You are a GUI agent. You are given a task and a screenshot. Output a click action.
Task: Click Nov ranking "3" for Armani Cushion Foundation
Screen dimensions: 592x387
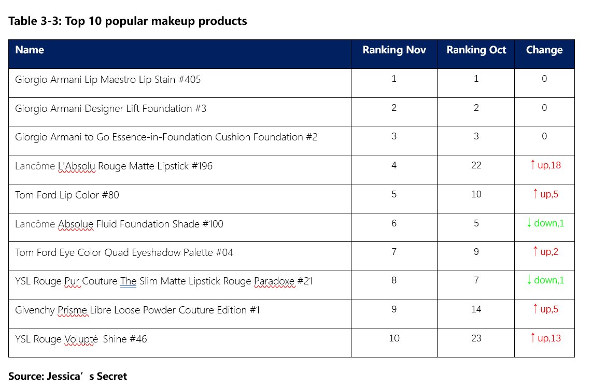(x=394, y=137)
